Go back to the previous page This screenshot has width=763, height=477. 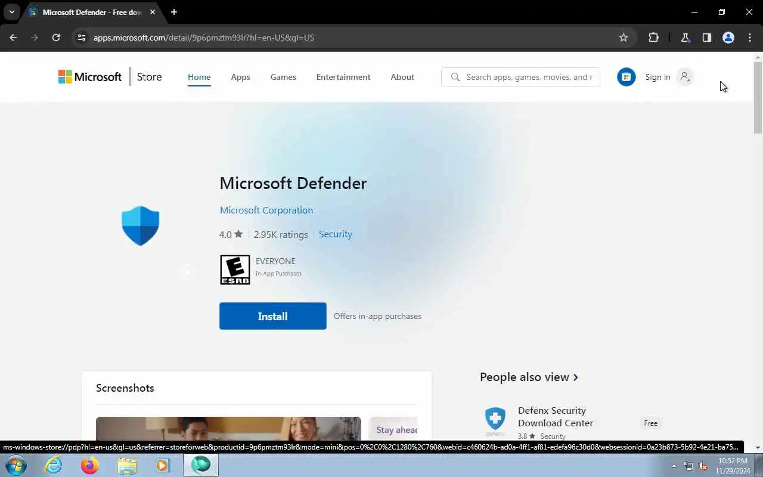pyautogui.click(x=13, y=38)
